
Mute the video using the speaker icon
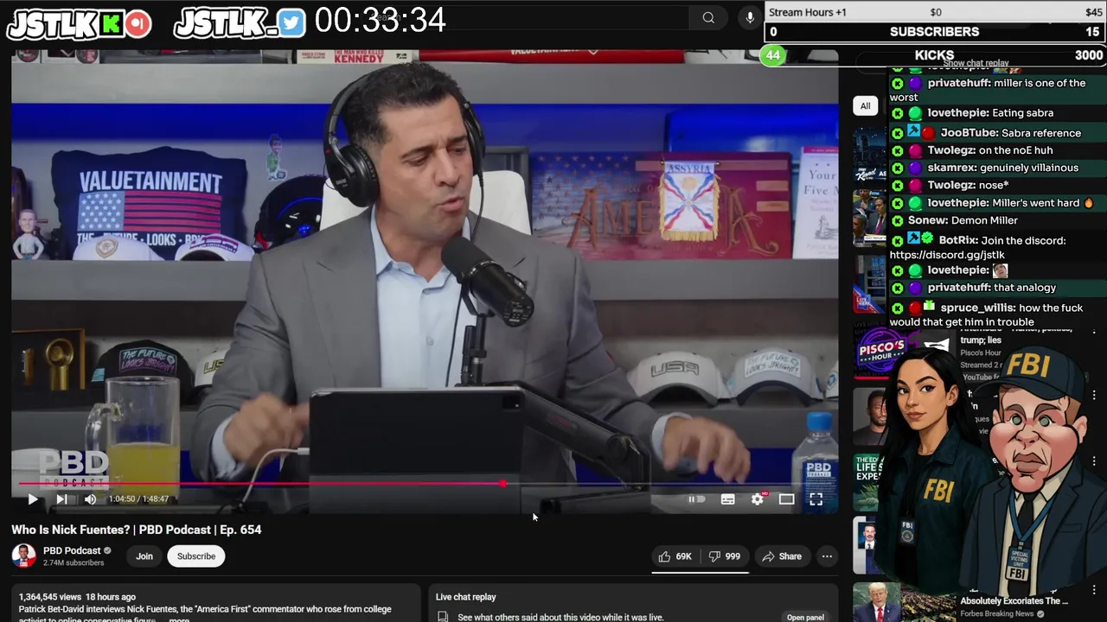tap(90, 499)
